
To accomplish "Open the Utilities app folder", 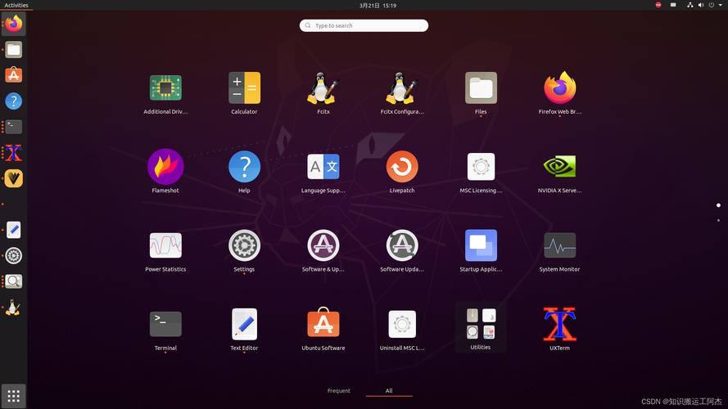I will click(x=481, y=328).
